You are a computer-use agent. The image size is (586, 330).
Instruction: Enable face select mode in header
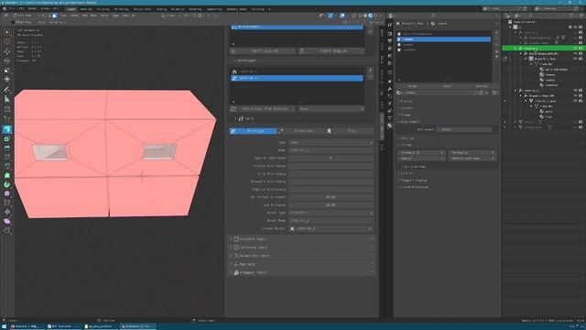(x=55, y=16)
